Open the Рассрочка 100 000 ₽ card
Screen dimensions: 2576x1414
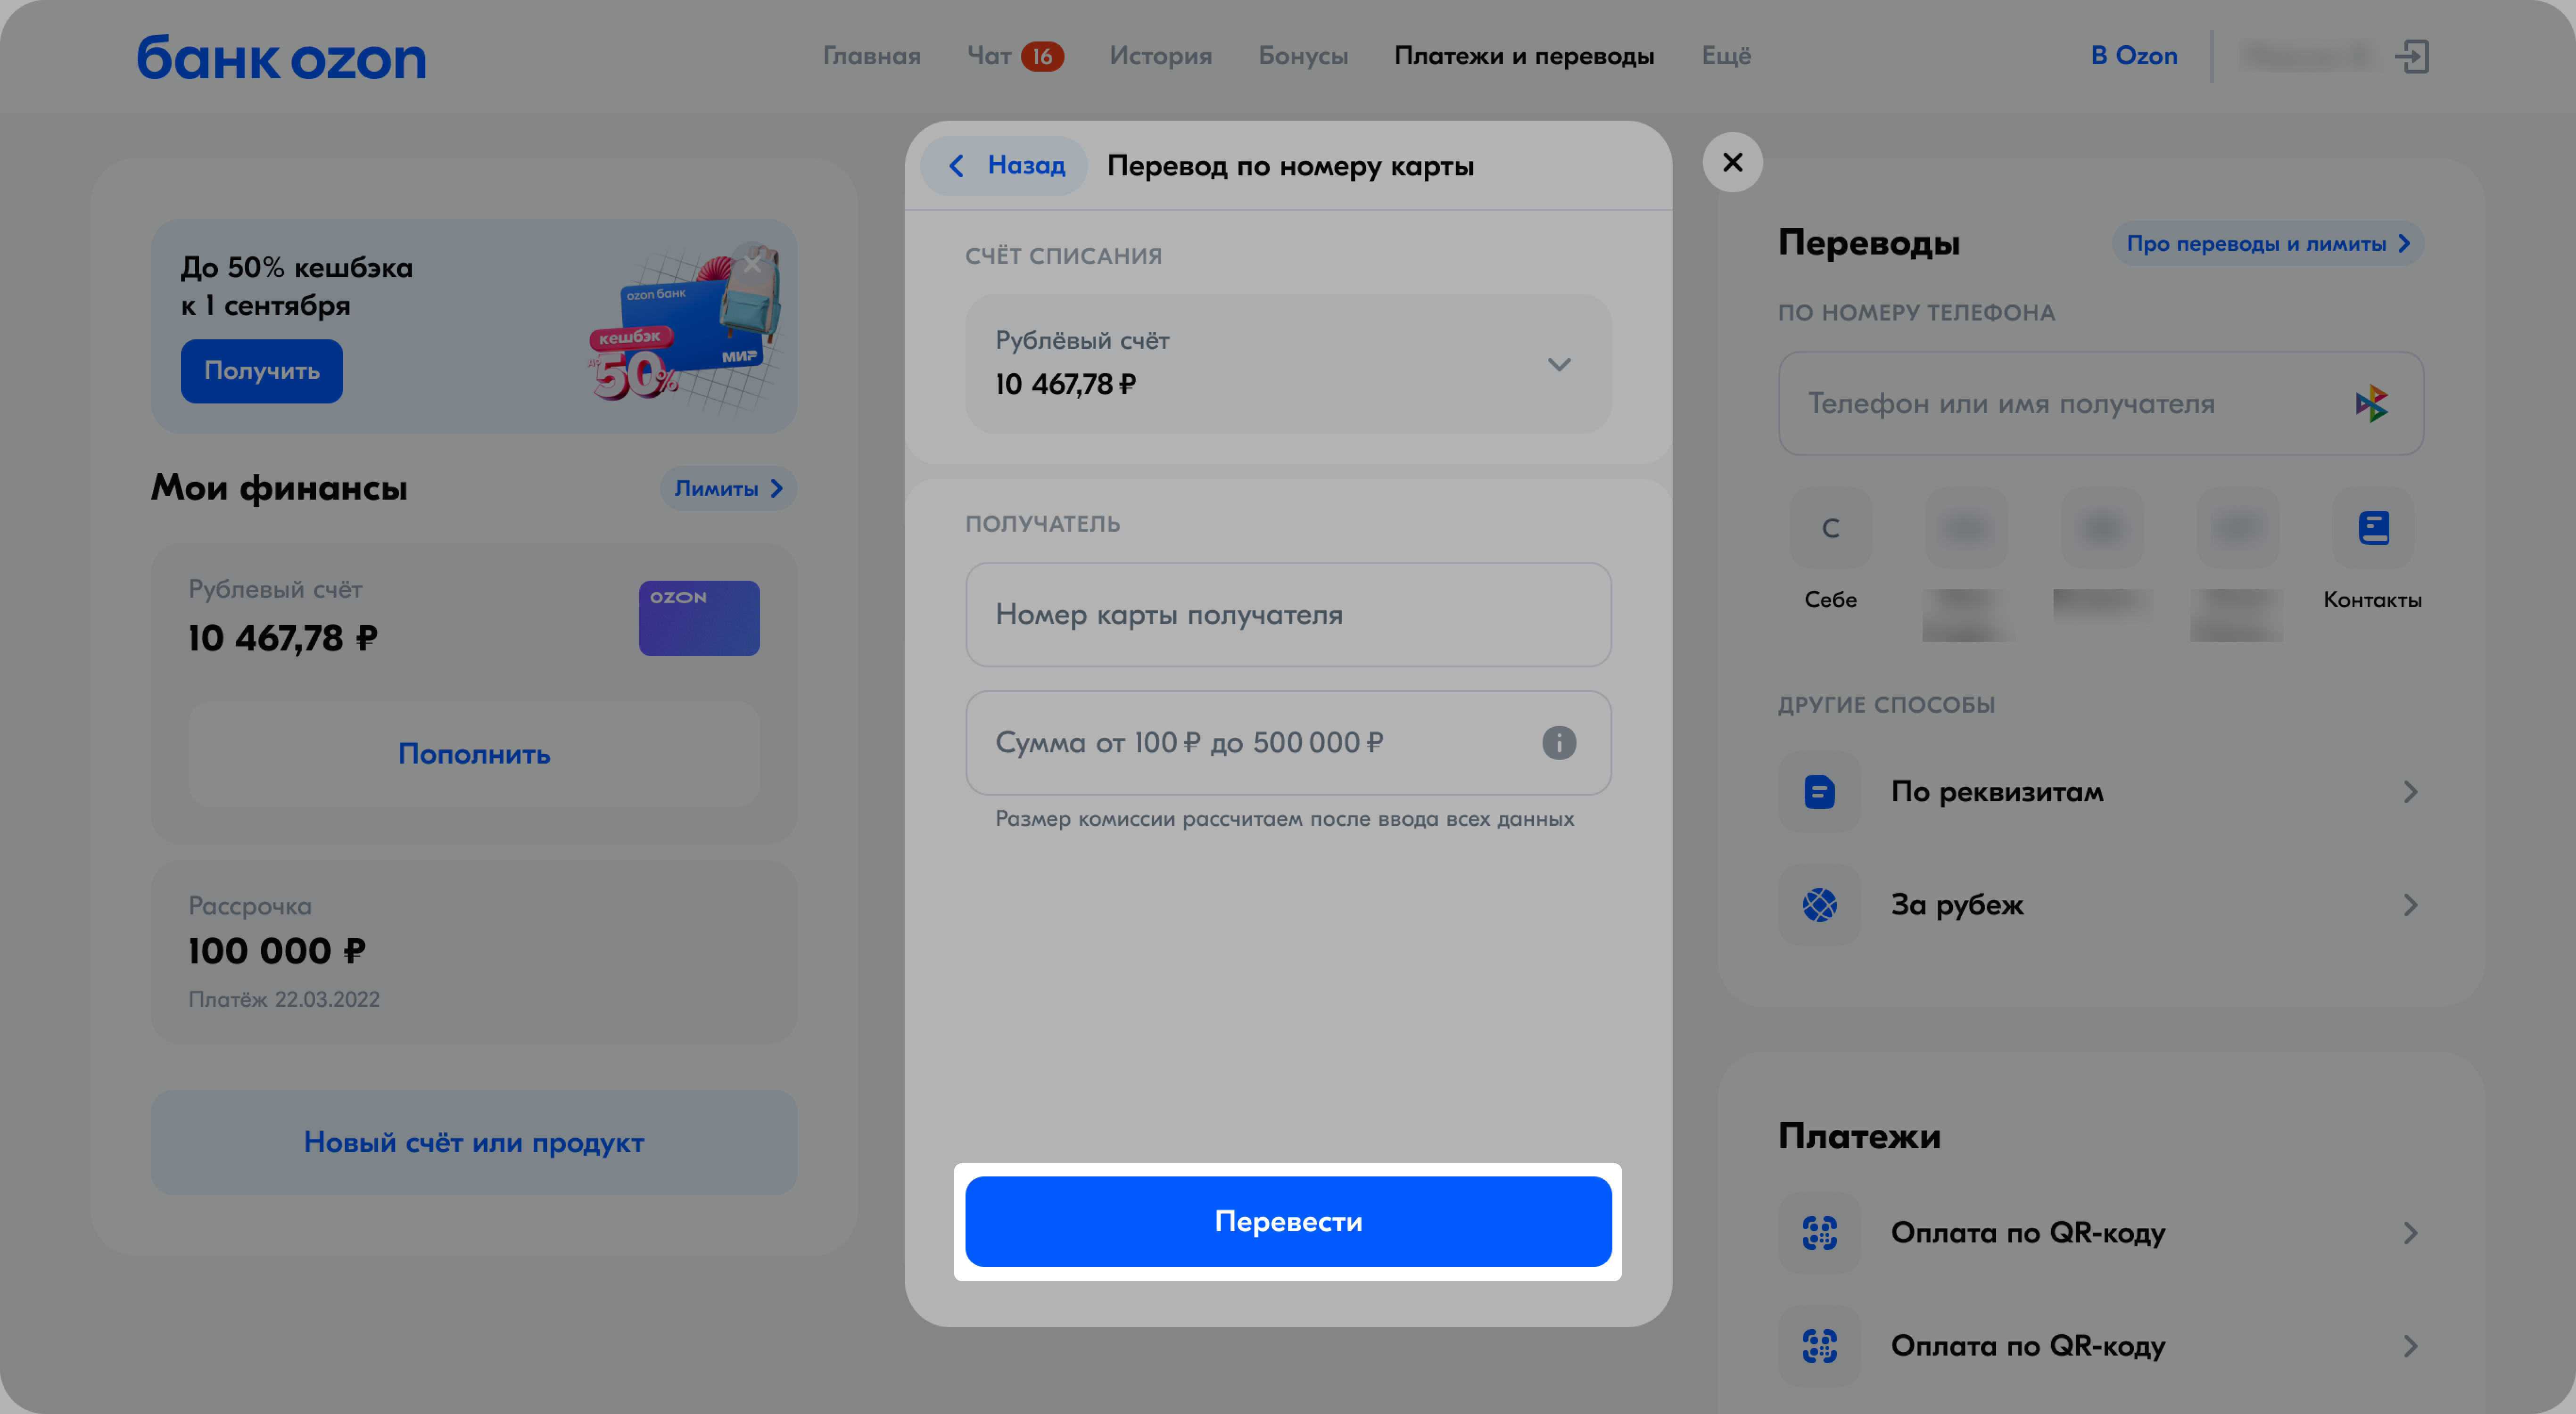coord(474,951)
